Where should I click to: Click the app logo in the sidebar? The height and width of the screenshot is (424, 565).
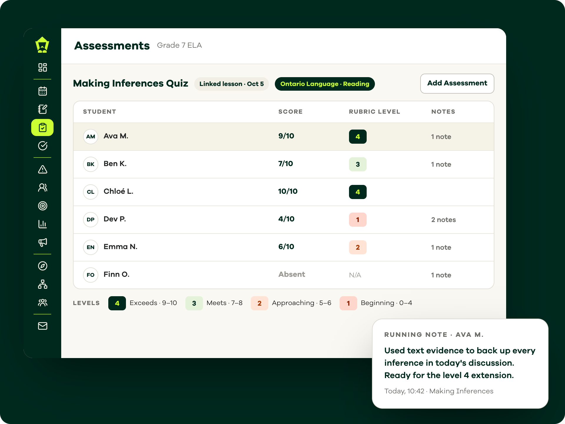pyautogui.click(x=42, y=45)
